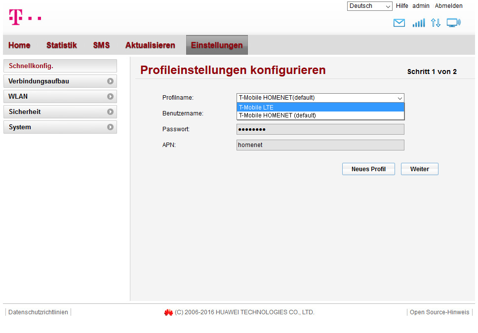Open the SMS envelope icon
This screenshot has height=333, width=478.
399,23
